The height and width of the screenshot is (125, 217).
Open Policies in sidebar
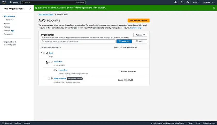point(7,27)
